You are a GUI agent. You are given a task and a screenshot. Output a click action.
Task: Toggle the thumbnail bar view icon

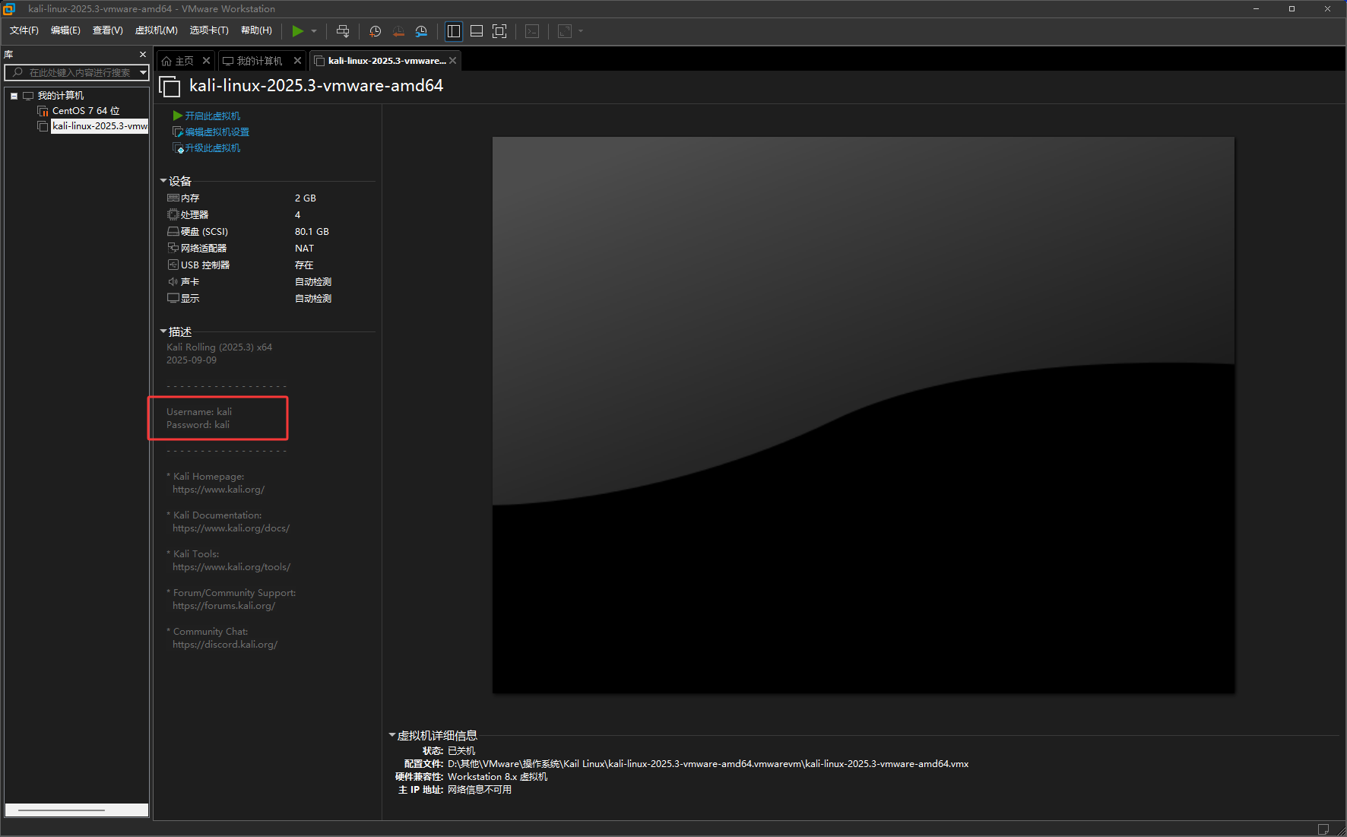pos(477,31)
